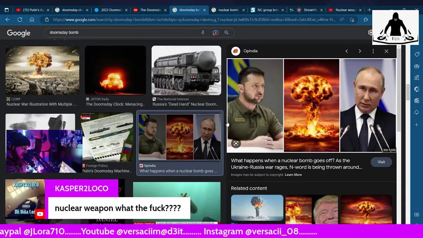Viewport: 423px width, 238px height.
Task: Open JSTOR Daily Doomsday Clock thumbnail
Action: point(115,70)
